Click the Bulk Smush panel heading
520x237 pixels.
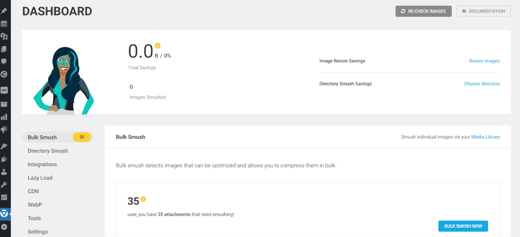click(x=131, y=136)
